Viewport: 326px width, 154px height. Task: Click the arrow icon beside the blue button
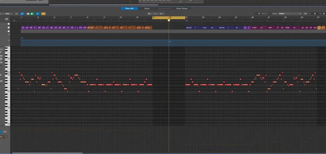(5, 132)
